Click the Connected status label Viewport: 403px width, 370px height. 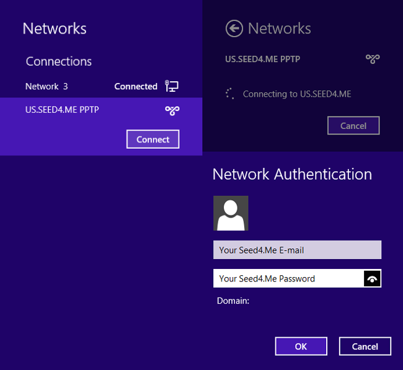pyautogui.click(x=136, y=86)
